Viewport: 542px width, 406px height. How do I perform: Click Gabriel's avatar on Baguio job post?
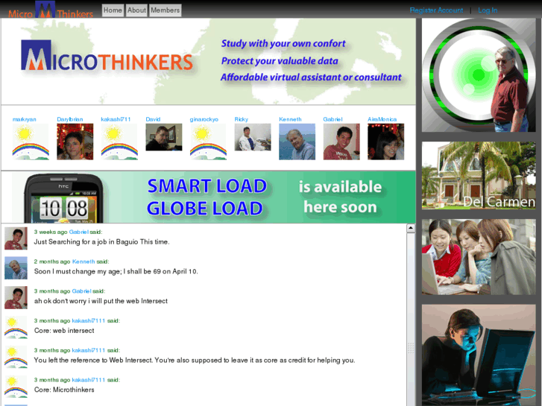pos(16,238)
